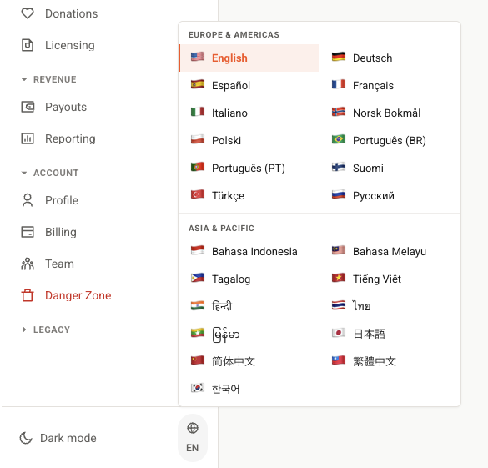Click the Norwegian flag icon
The image size is (488, 468).
(x=339, y=112)
